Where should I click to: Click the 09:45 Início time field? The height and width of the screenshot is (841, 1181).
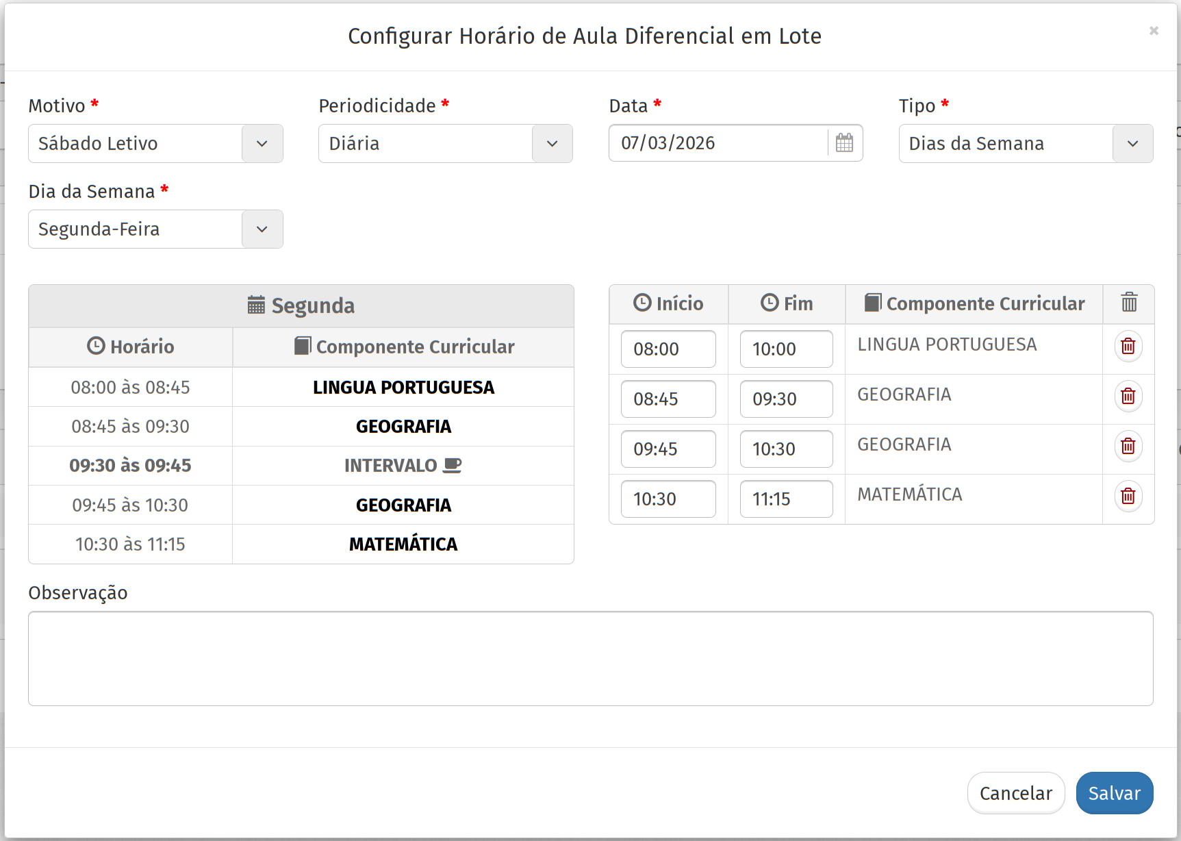pos(668,449)
